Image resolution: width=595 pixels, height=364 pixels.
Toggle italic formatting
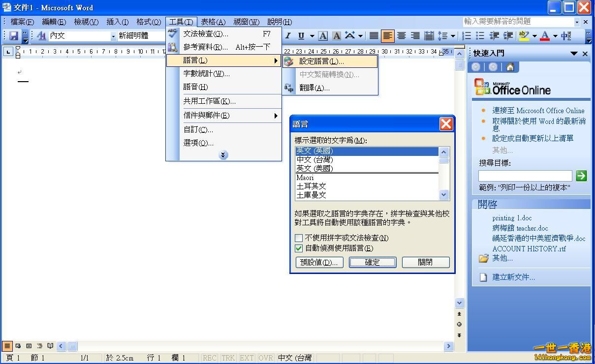click(288, 35)
